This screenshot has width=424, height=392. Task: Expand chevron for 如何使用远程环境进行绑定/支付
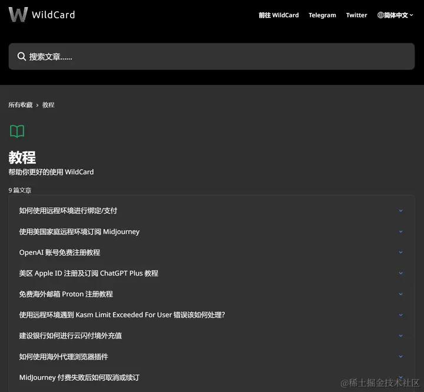401,211
